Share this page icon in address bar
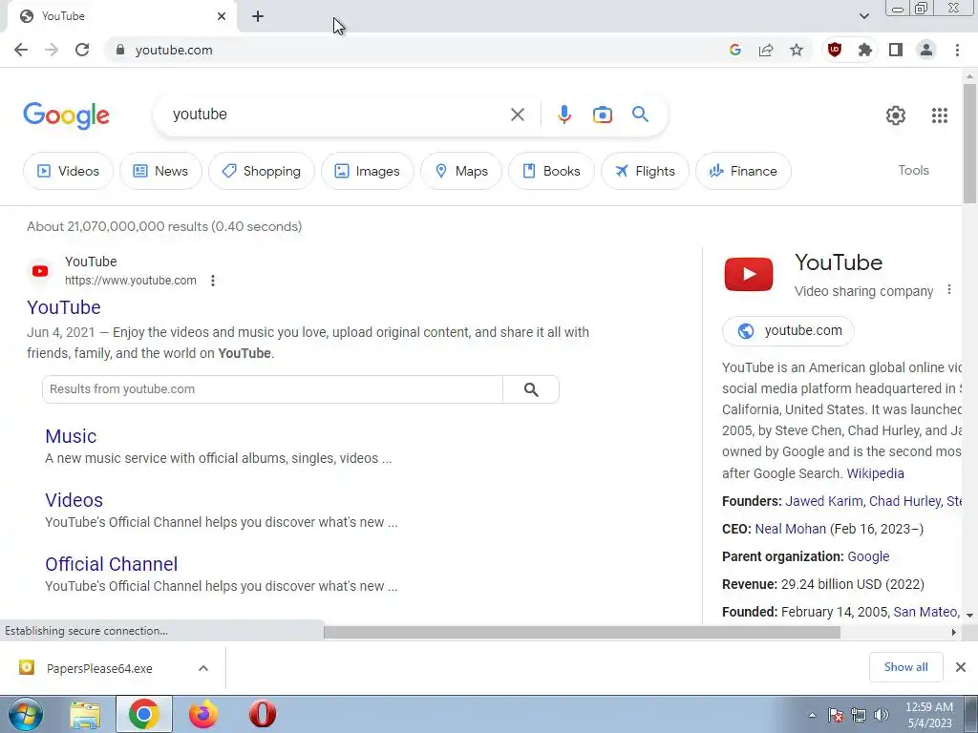 (766, 50)
